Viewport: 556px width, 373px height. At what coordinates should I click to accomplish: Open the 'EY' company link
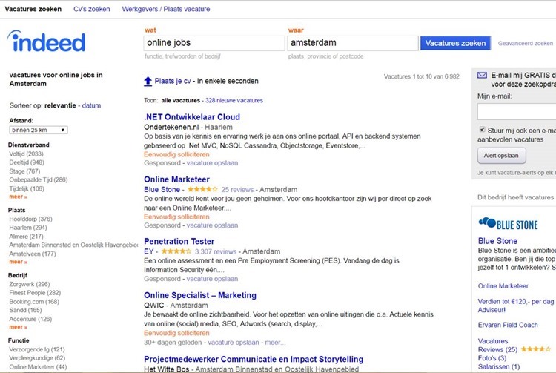coord(148,251)
